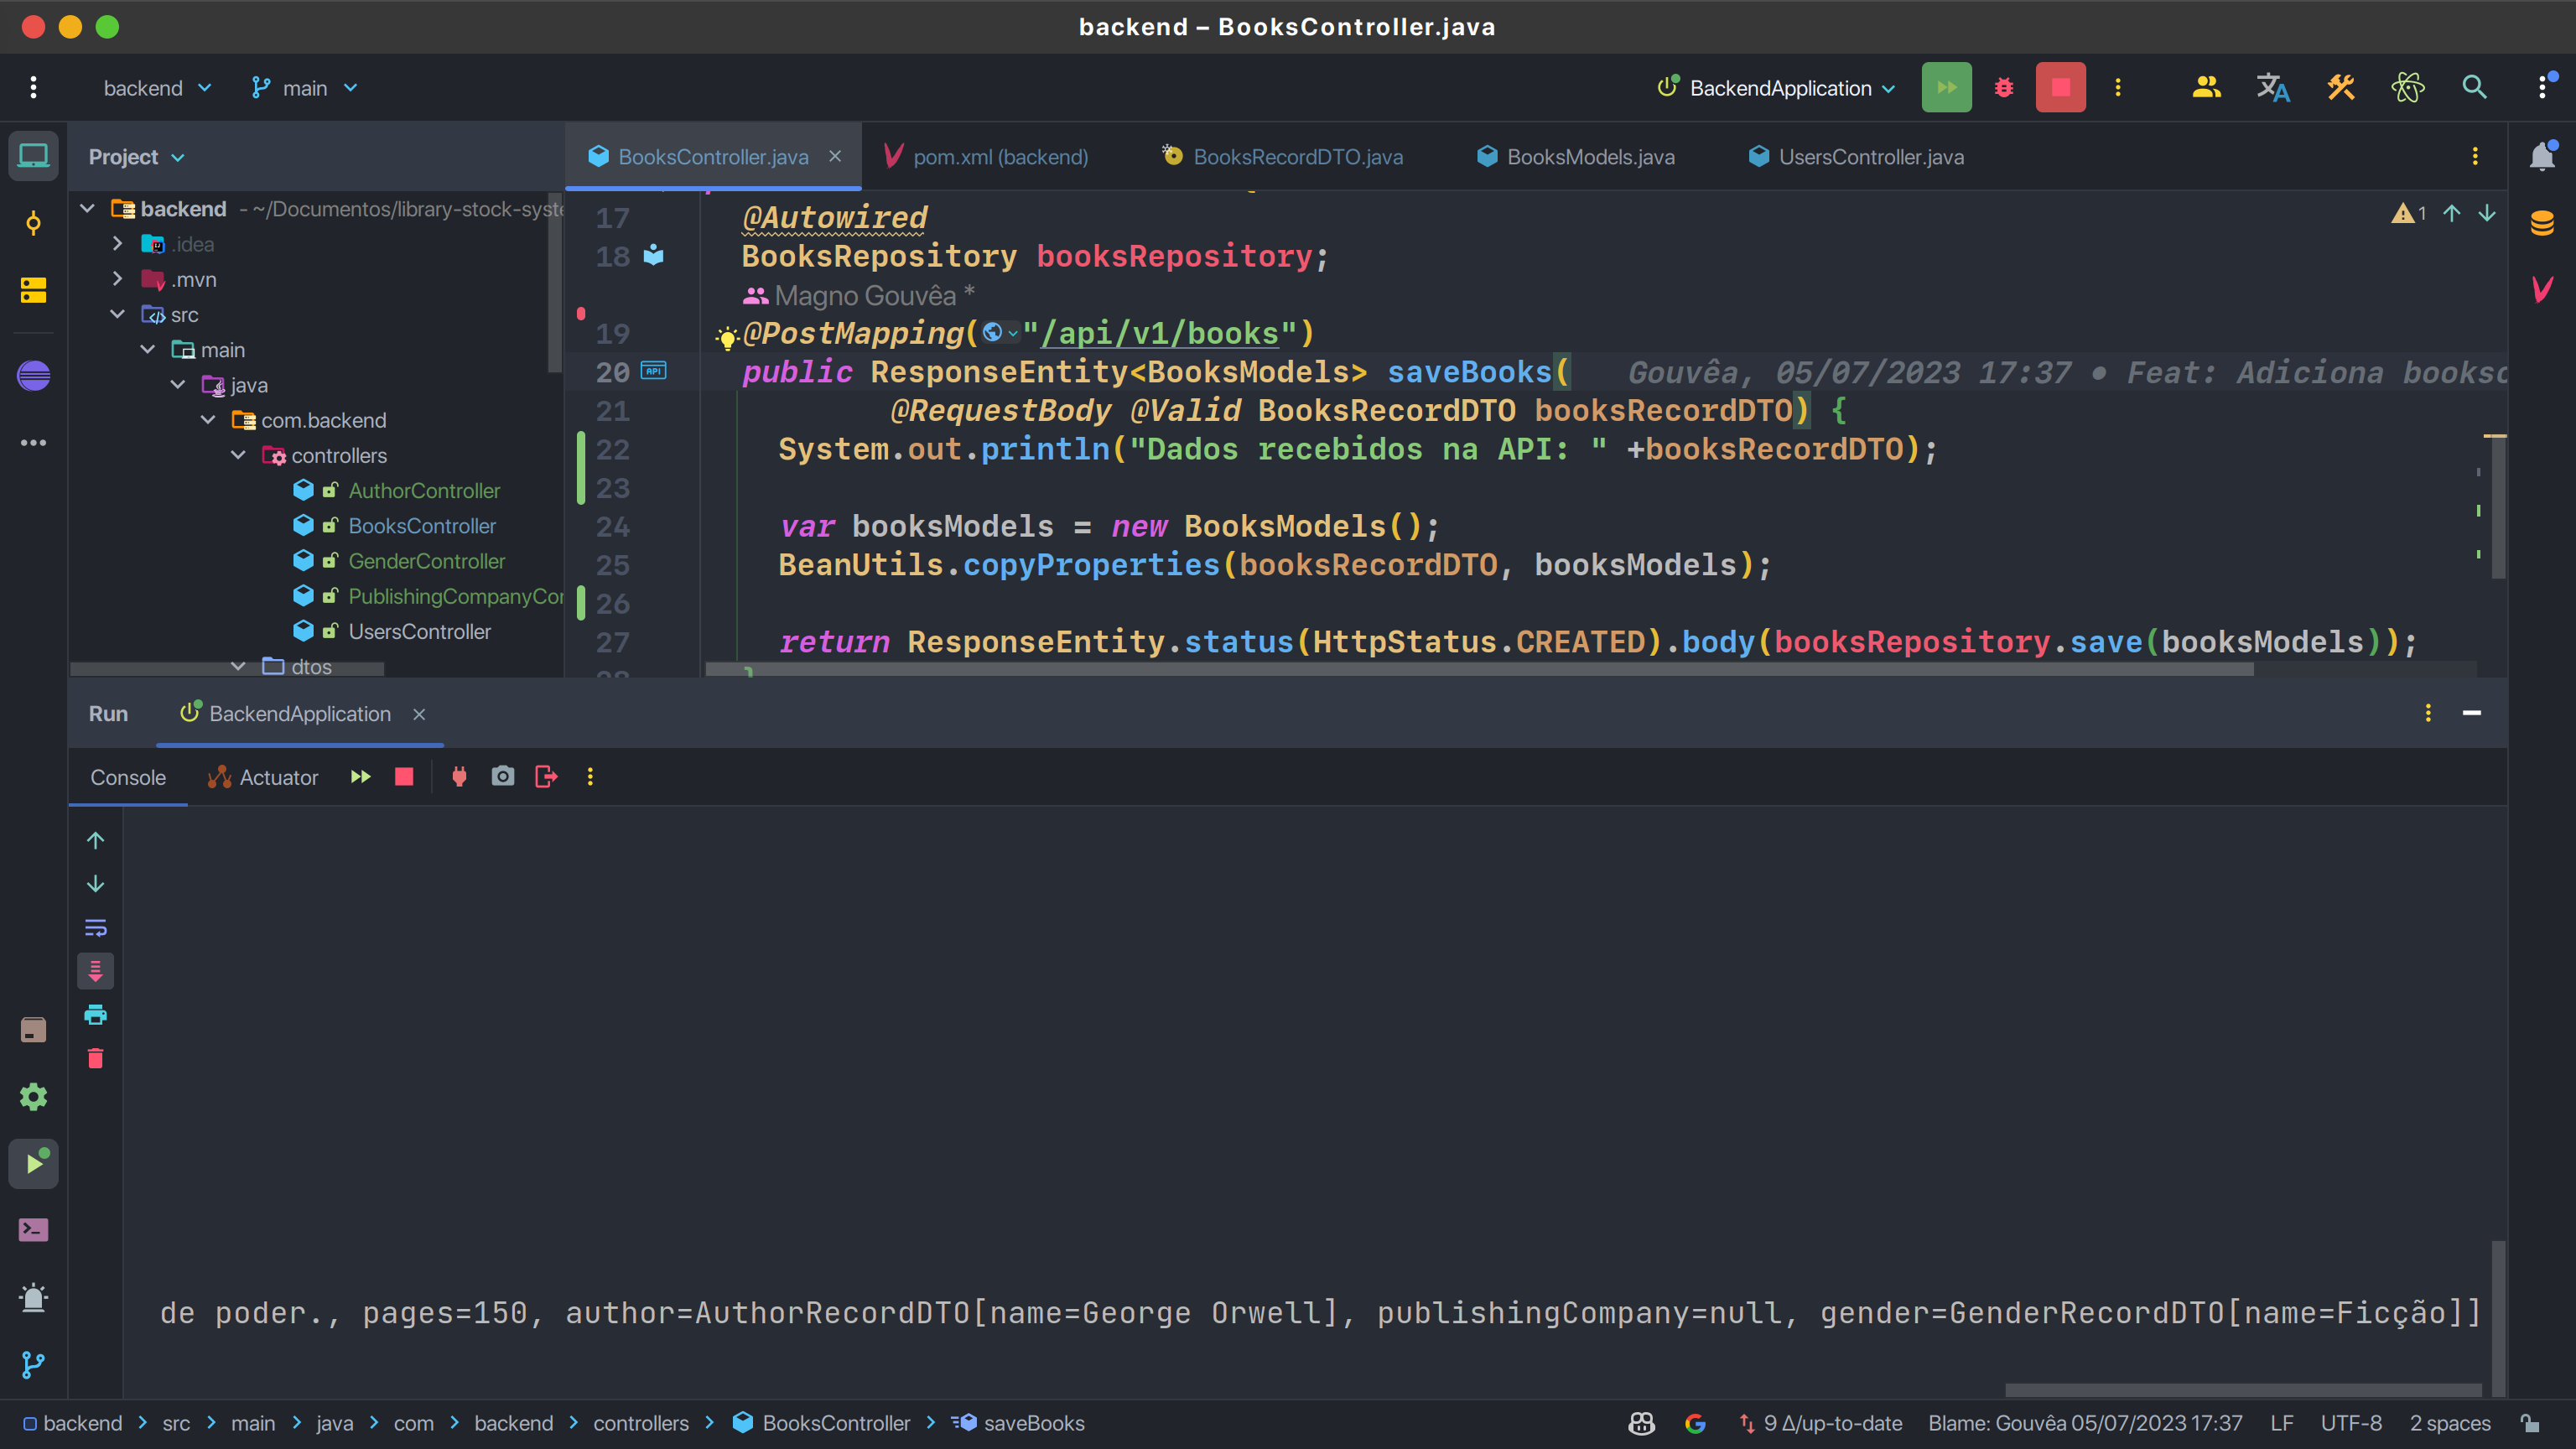Click LF line separator in status bar
This screenshot has height=1449, width=2576.
click(2281, 1423)
